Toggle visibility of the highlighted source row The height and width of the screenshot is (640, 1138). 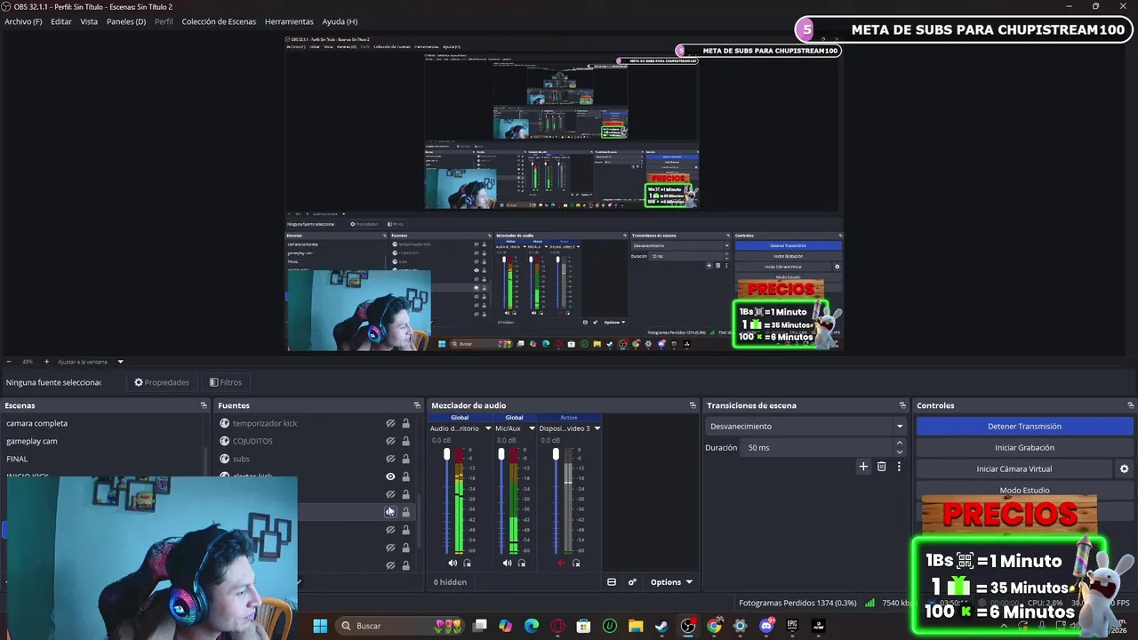(x=390, y=512)
